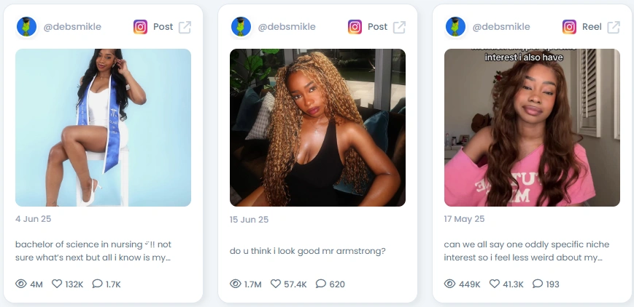Click Instagram logo on the 4 Jun post
Screen dimensions: 634x307
coord(140,27)
